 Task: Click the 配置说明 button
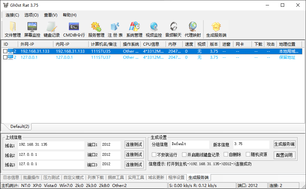pyautogui.click(x=285, y=155)
